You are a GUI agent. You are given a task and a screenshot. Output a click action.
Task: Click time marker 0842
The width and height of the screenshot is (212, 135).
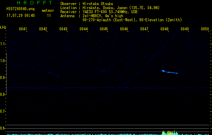tap(43, 29)
